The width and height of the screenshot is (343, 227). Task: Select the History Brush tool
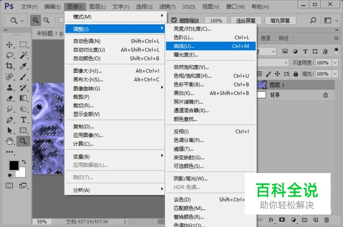(23, 88)
